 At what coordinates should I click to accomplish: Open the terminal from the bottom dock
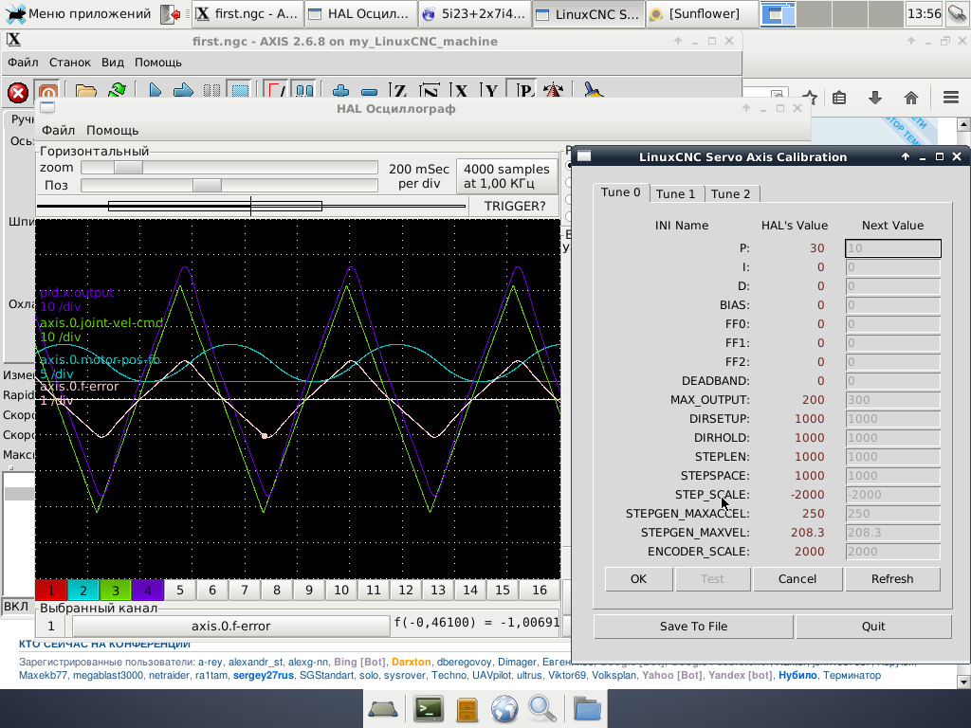click(430, 708)
